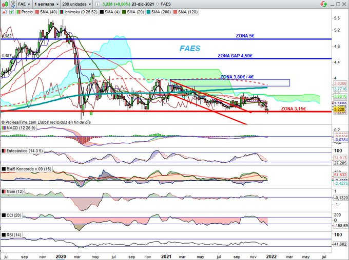Click the 23-dic-2021 date text
This screenshot has height=260, width=349.
(143, 4)
